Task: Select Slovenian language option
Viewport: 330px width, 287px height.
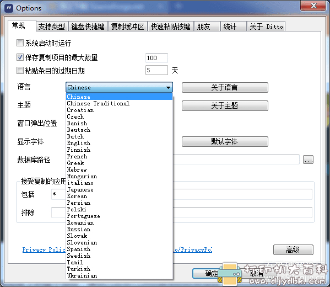Action: [120, 242]
